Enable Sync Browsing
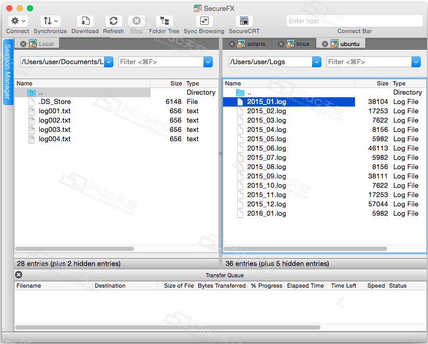Viewport: 428px width, 344px height. (x=204, y=21)
